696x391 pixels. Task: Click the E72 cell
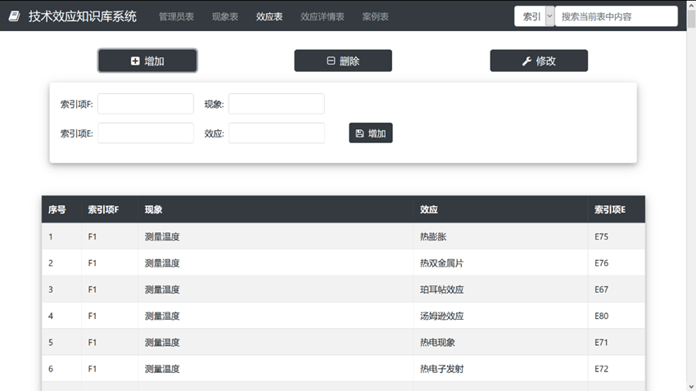click(616, 368)
